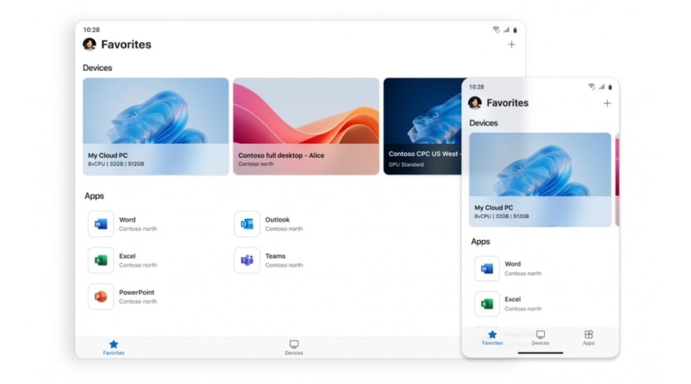
Task: Add a new favorite with the plus button
Action: 511,44
